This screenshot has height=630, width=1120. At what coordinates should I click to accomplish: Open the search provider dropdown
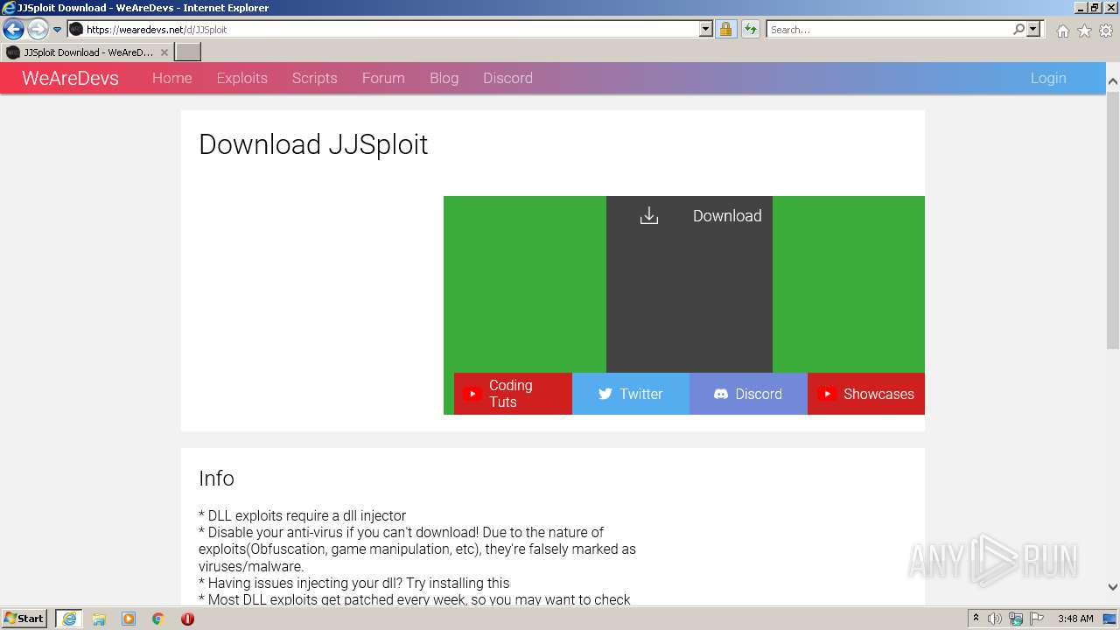[x=1033, y=29]
